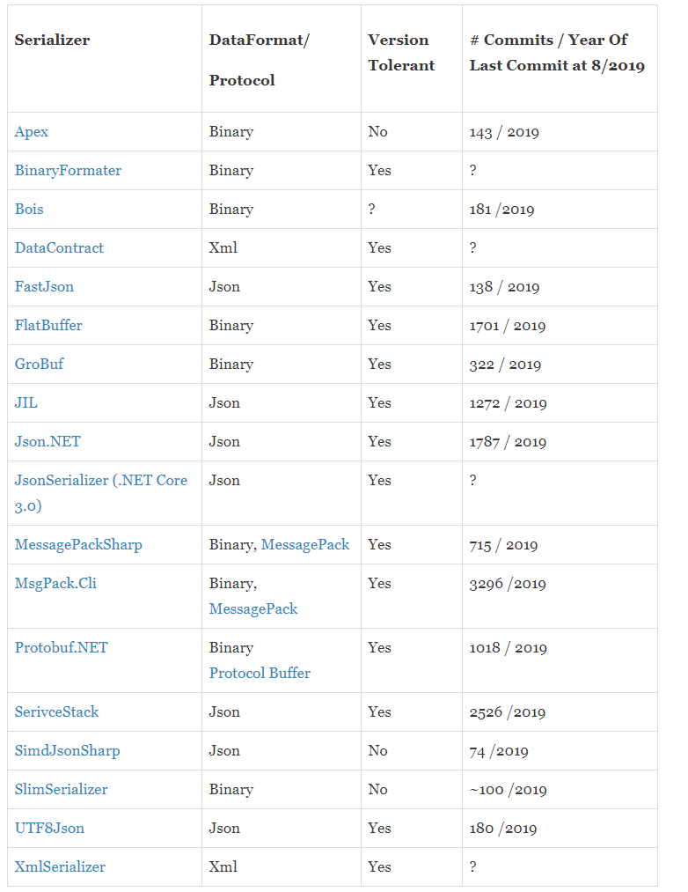This screenshot has height=892, width=688.
Task: Open the UTF8Json link
Action: coord(49,829)
